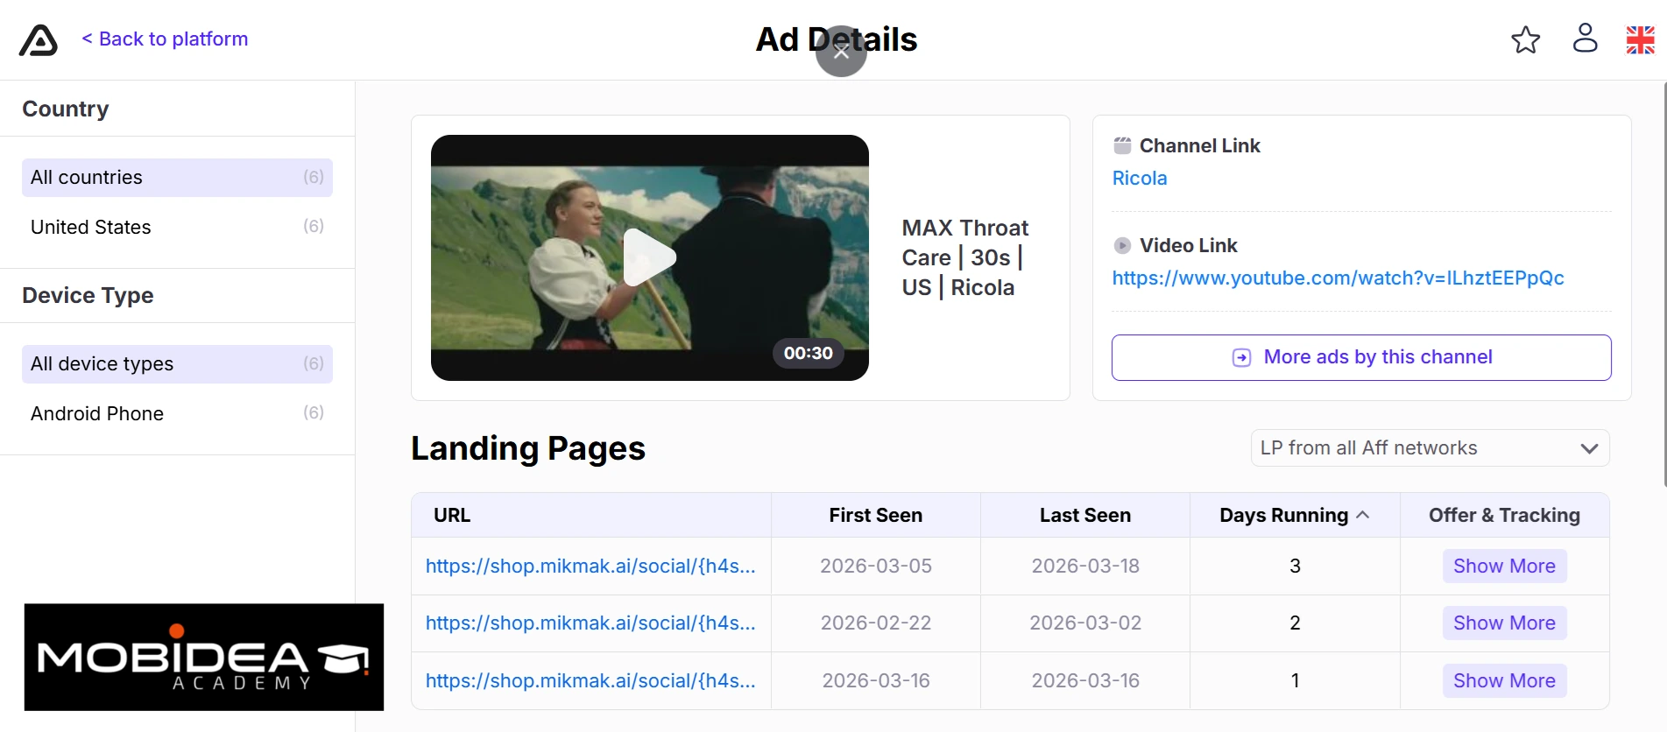Click the Video Link play icon
Viewport: 1667px width, 732px height.
(1122, 245)
